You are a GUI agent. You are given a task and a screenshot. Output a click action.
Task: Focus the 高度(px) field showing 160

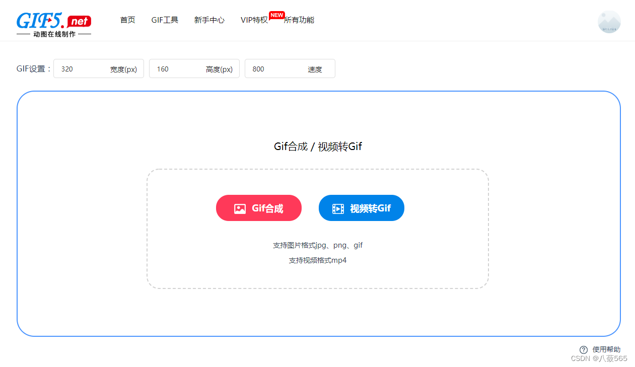[x=194, y=68]
